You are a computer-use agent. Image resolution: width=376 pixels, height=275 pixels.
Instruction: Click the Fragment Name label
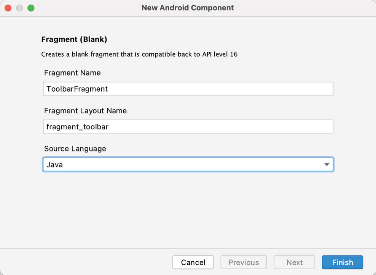pos(72,73)
